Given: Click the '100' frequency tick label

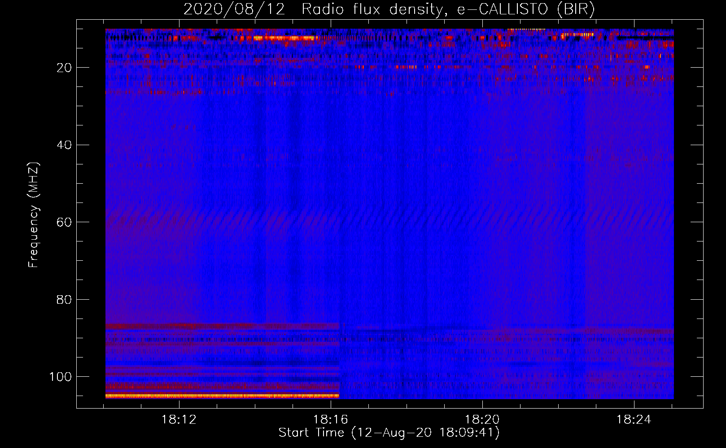Looking at the screenshot, I should tap(61, 377).
